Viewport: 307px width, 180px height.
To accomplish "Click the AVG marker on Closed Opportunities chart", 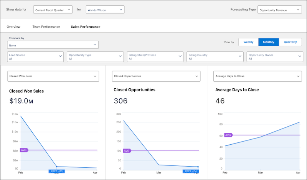I will 127,151.
